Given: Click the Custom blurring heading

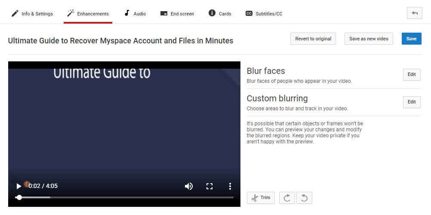Looking at the screenshot, I should pos(277,98).
